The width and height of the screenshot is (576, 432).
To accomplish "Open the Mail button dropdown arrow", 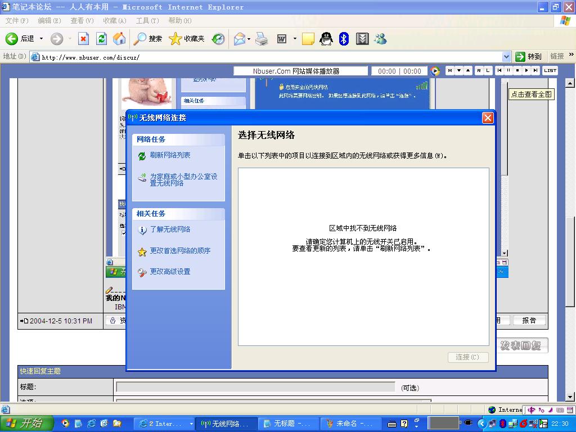I will coord(249,39).
